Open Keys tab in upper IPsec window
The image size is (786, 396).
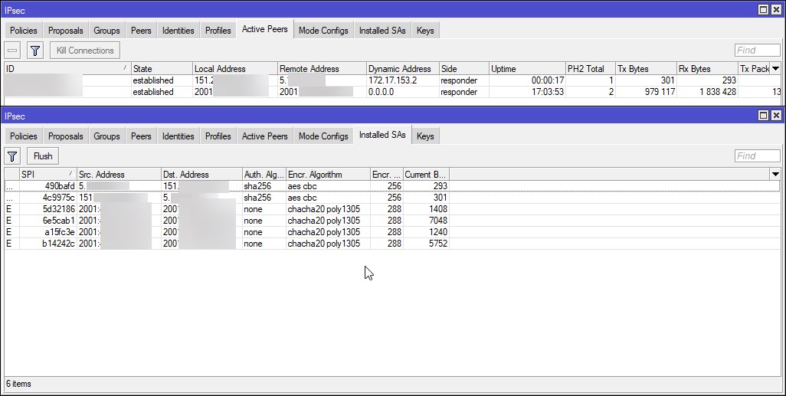click(425, 31)
